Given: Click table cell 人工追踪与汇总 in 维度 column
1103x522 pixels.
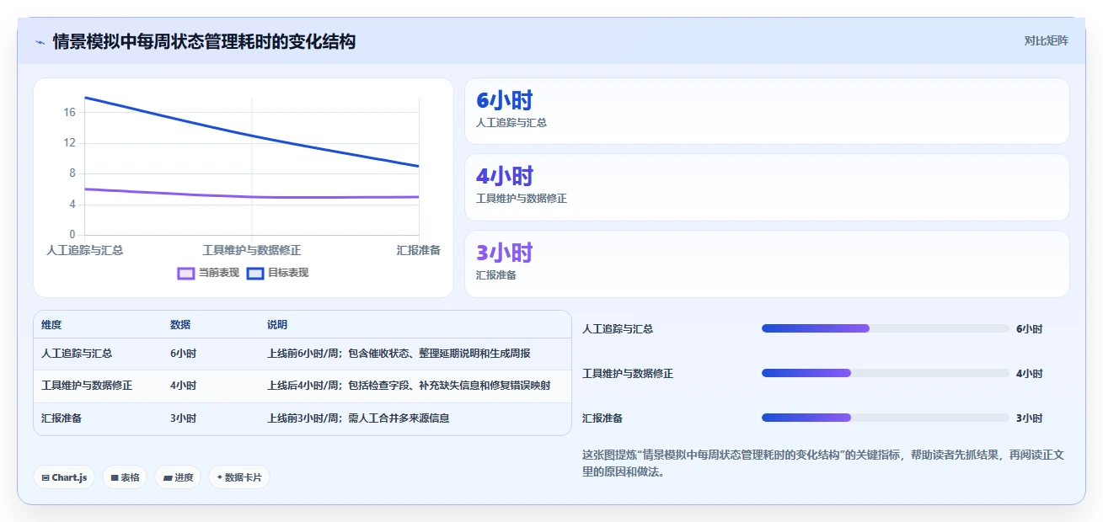Looking at the screenshot, I should [x=77, y=354].
